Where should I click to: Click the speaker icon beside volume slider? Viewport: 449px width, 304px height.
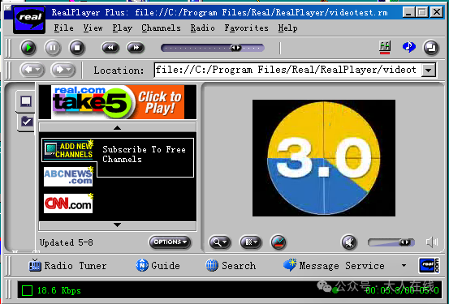tap(432, 242)
